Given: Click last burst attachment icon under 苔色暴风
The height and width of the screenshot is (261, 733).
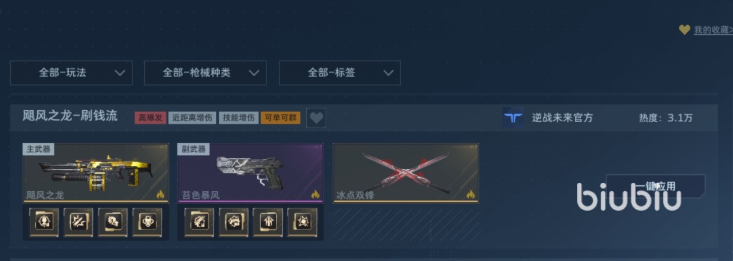Looking at the screenshot, I should pyautogui.click(x=302, y=222).
